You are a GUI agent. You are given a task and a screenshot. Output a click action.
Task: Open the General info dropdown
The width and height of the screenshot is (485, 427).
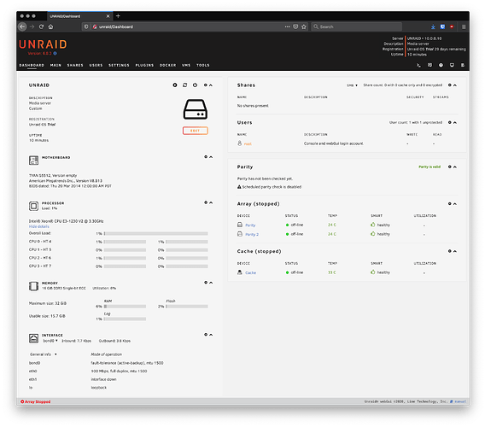[x=44, y=354]
